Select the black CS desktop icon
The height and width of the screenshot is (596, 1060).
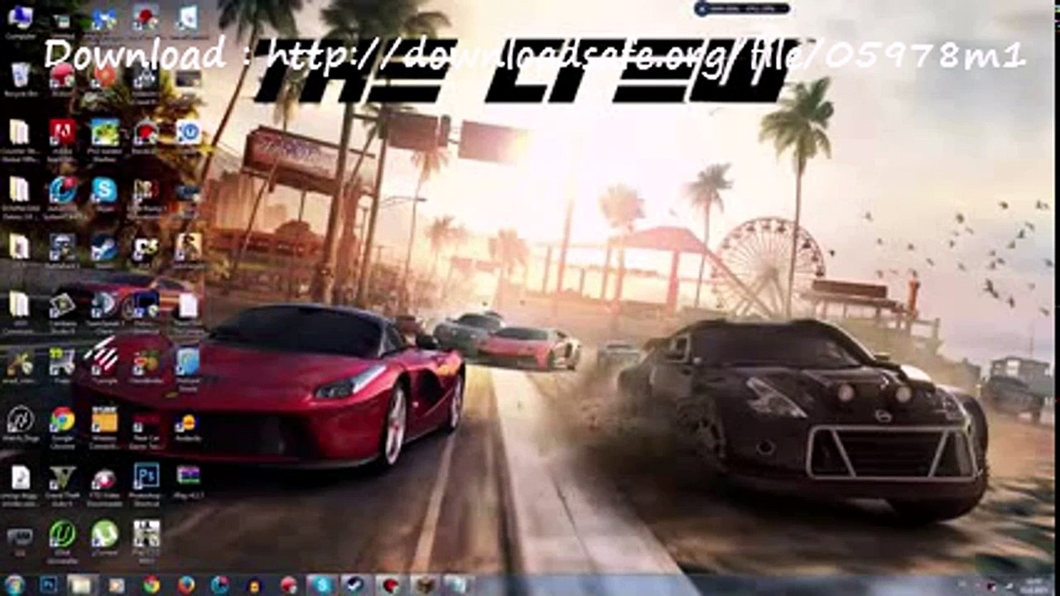tap(146, 250)
